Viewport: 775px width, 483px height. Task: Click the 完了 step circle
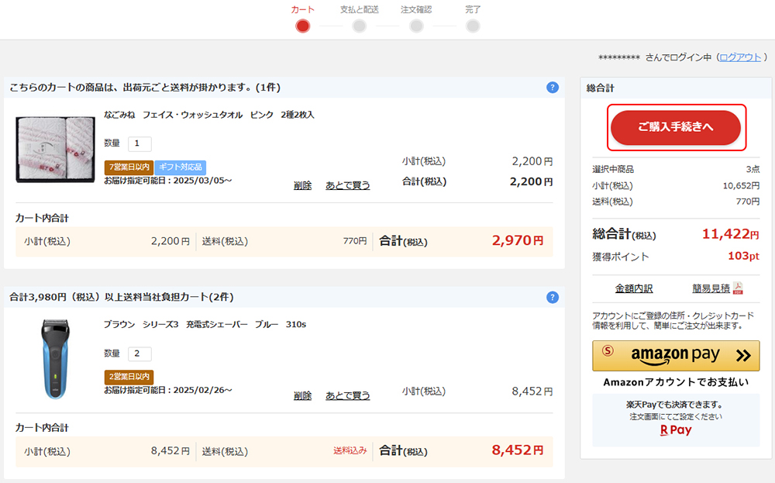pos(473,26)
